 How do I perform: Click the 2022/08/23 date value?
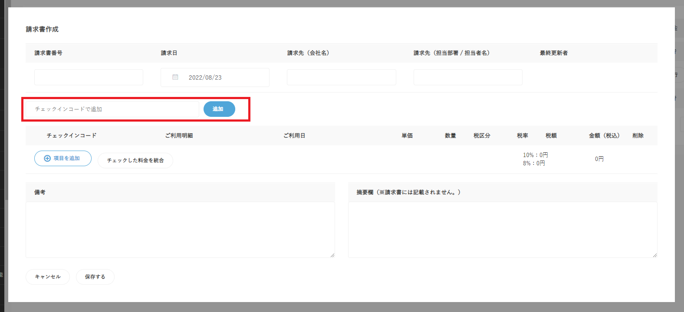[205, 77]
